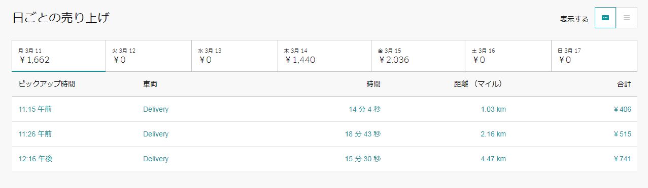Click the 14 分 4 秒 duration
The height and width of the screenshot is (188, 648).
pos(364,109)
